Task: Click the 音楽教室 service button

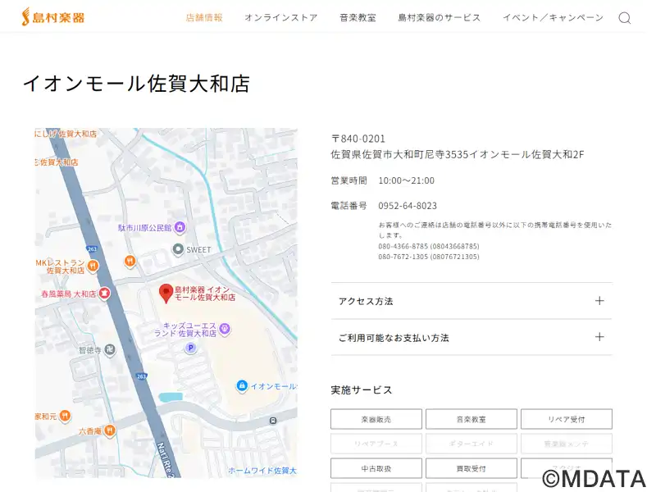Action: (x=471, y=419)
